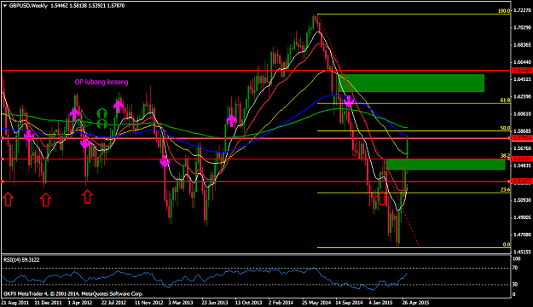This screenshot has height=307, width=533.
Task: Click the red 1.55591 price tag
Action: tap(522, 159)
